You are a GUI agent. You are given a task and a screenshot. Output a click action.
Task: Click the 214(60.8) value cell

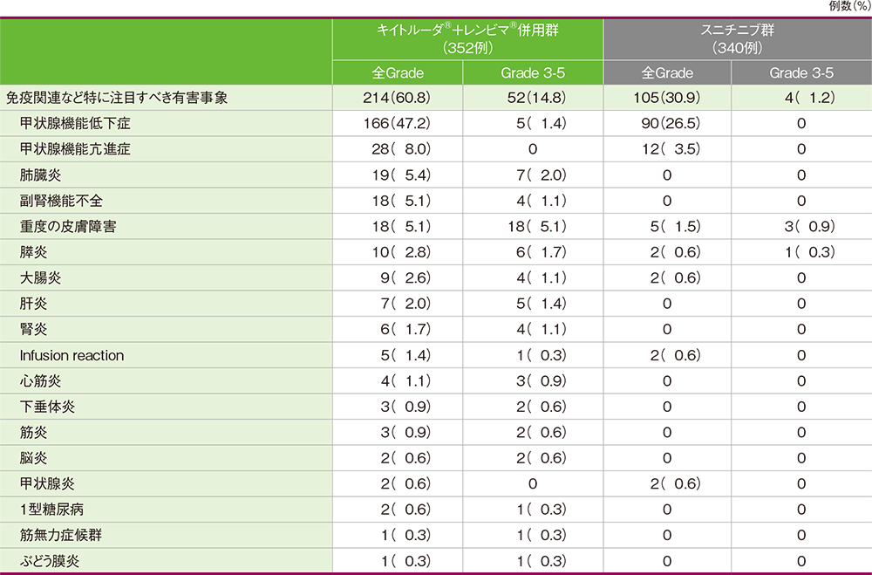pos(397,99)
